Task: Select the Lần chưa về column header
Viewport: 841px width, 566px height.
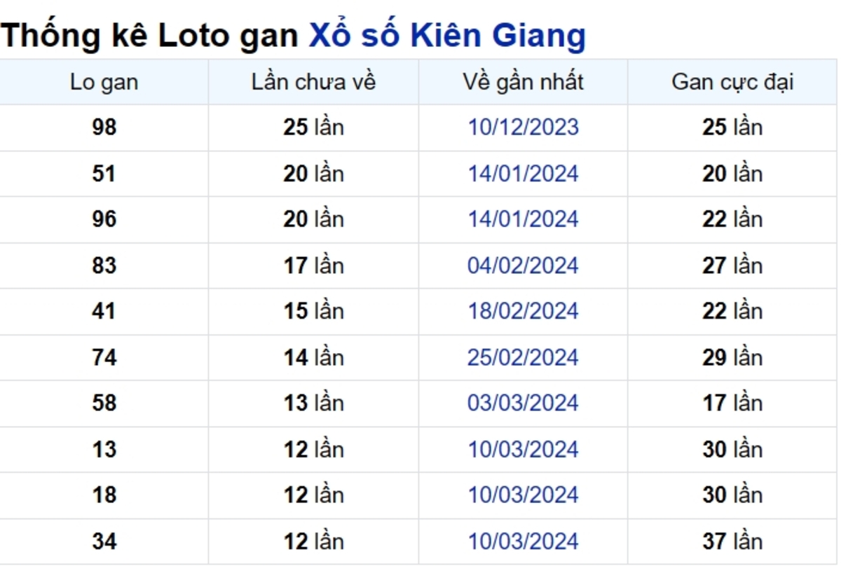Action: 313,82
